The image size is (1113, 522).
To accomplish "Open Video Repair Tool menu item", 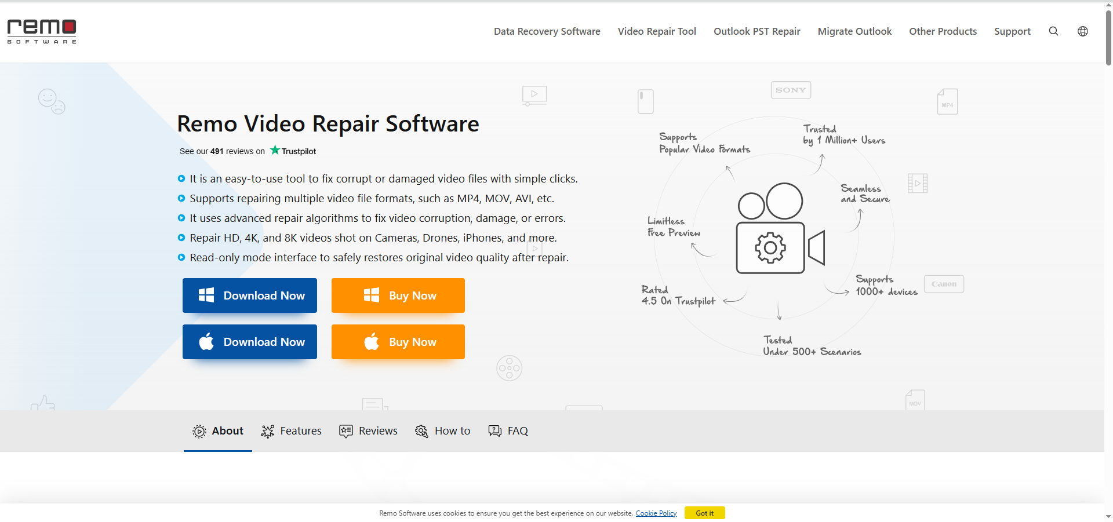I will pyautogui.click(x=657, y=31).
